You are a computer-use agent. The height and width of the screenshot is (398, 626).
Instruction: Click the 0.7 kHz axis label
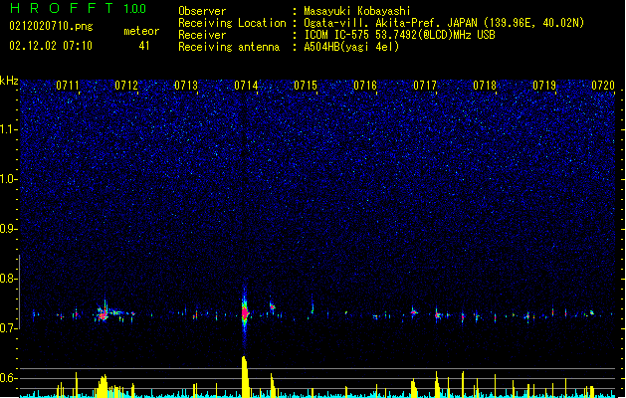(x=8, y=328)
